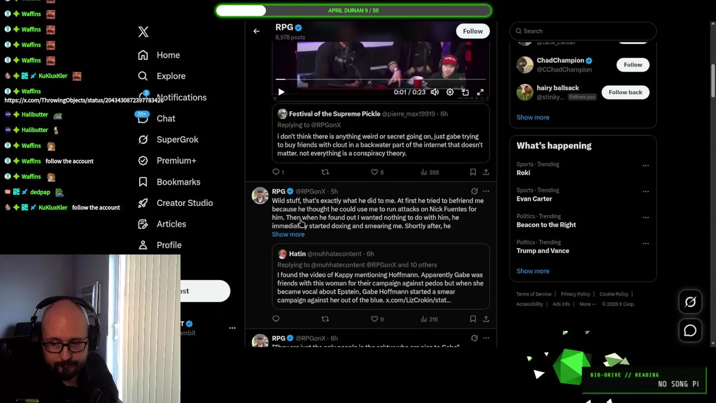The height and width of the screenshot is (403, 716).
Task: Open the Privacy Policy link
Action: (575, 294)
